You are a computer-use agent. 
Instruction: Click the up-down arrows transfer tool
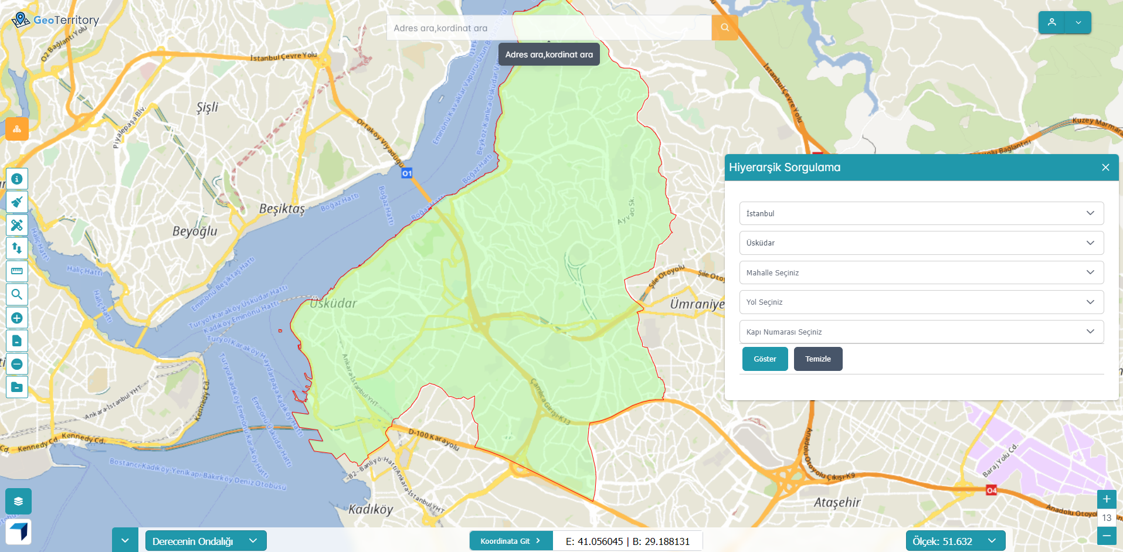coord(17,248)
